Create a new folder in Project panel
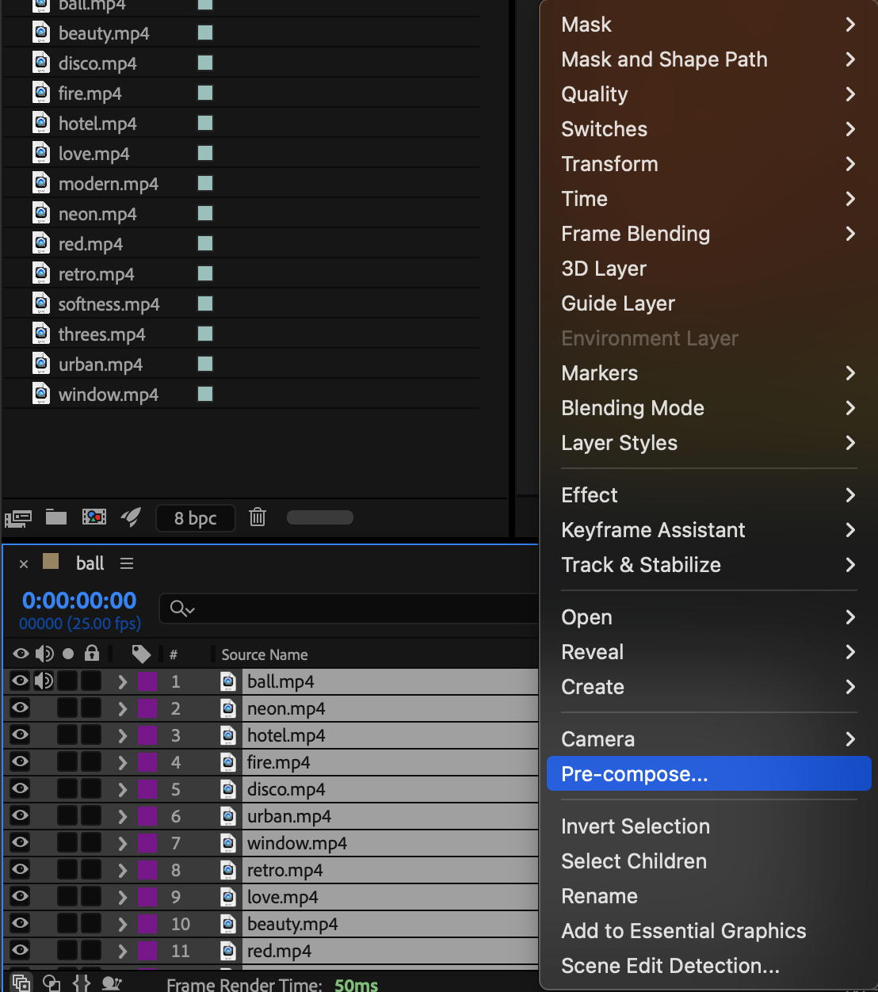The height and width of the screenshot is (992, 878). point(55,518)
